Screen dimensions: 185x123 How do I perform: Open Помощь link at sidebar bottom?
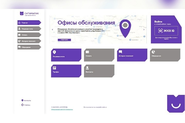[26, 105]
